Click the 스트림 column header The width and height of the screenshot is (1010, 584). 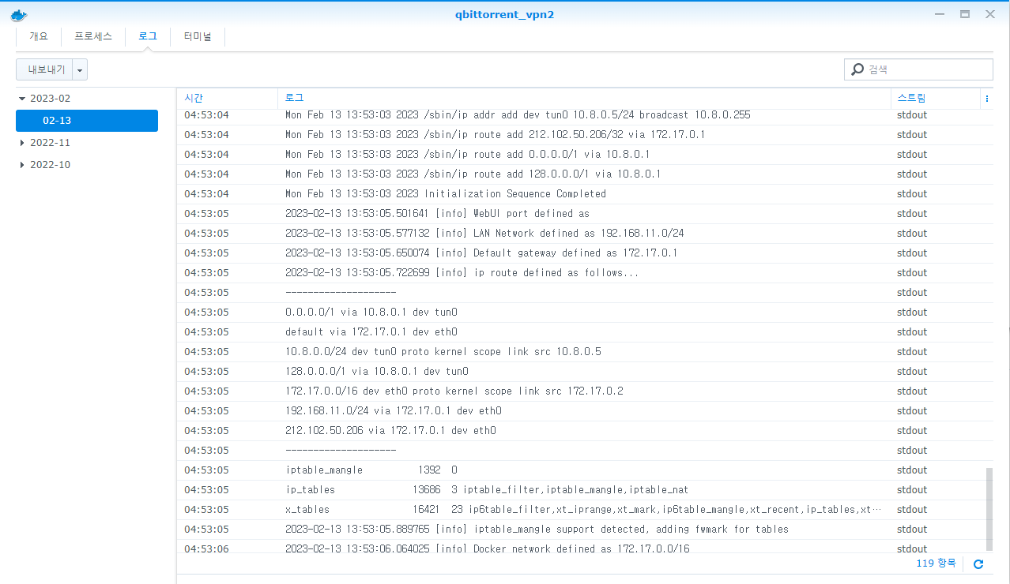[x=935, y=98]
